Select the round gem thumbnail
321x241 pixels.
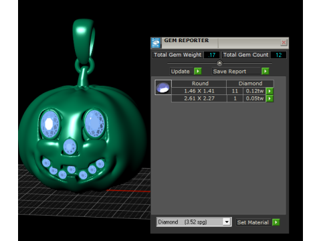(x=163, y=88)
